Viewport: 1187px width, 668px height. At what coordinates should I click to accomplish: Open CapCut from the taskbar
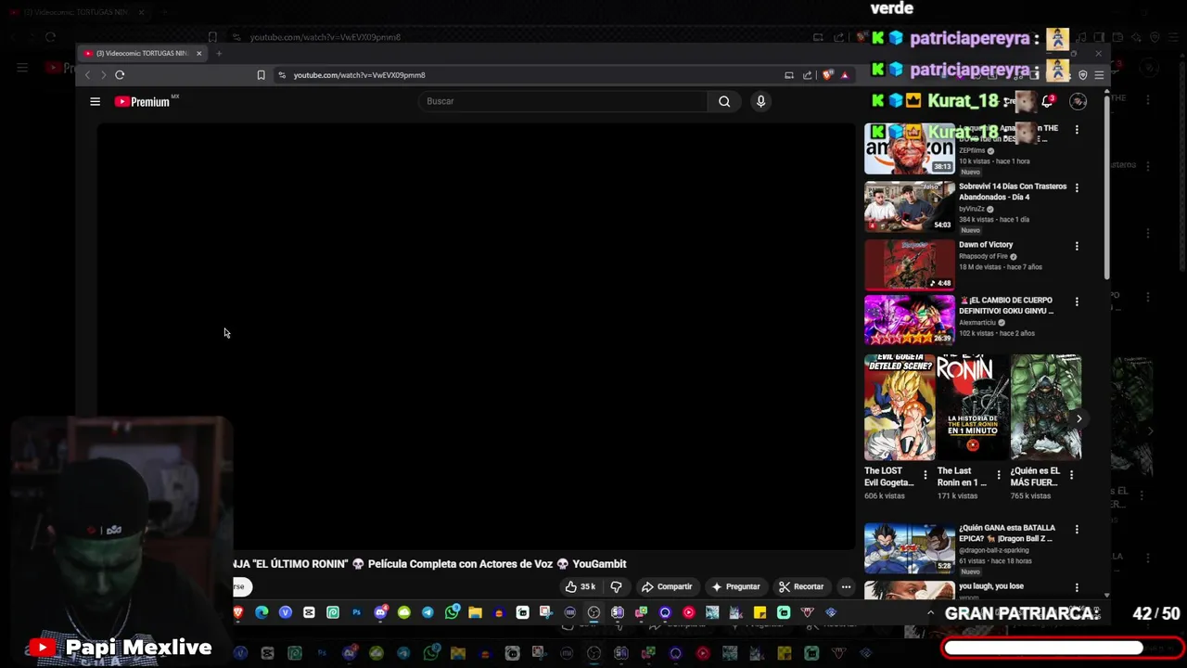[309, 612]
